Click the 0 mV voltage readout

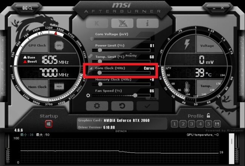coord(207,60)
